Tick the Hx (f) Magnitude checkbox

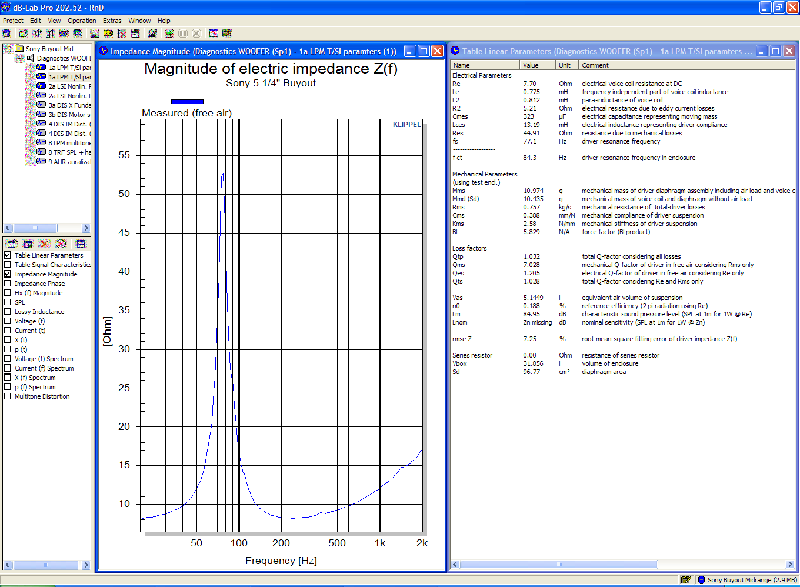[x=8, y=293]
